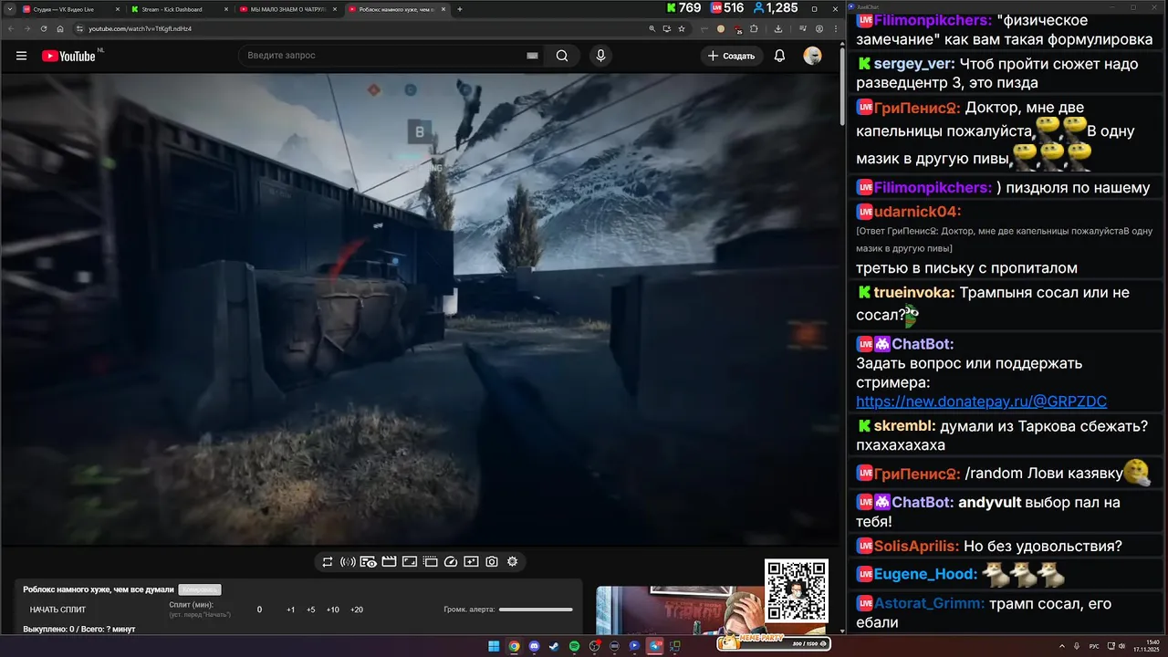
Task: Open the browser three-dot menu
Action: click(x=836, y=28)
